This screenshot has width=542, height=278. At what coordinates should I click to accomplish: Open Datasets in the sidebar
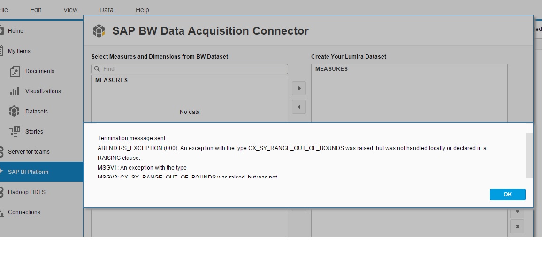point(36,111)
